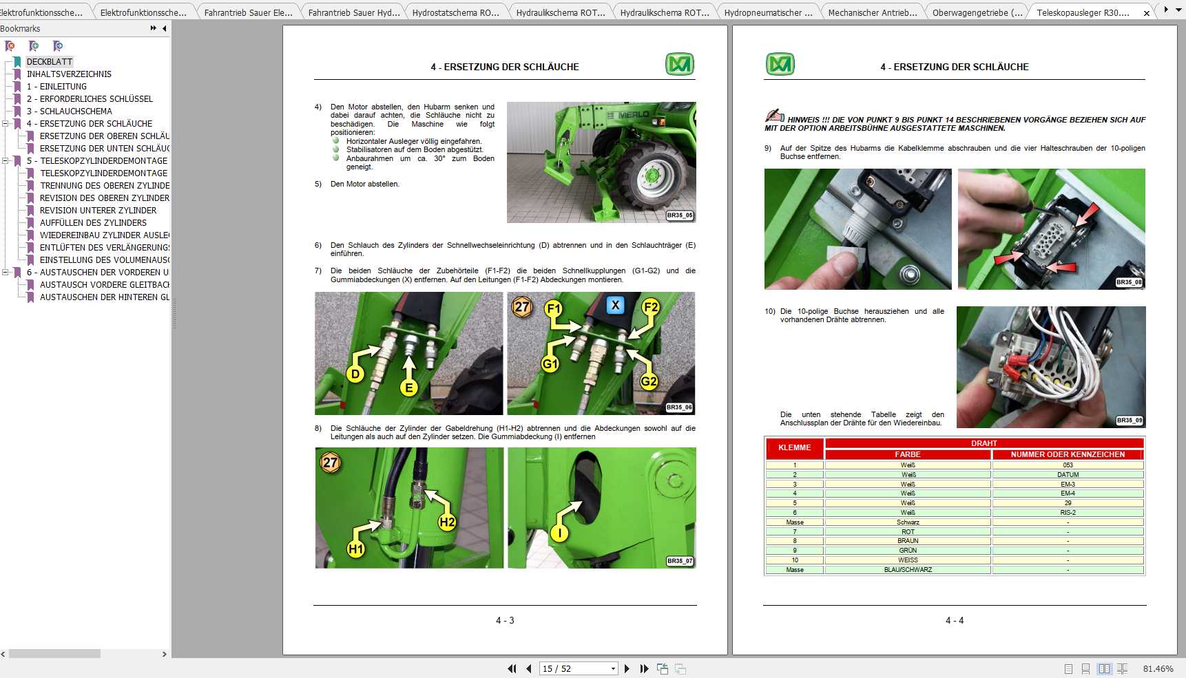Viewport: 1186px width, 678px height.
Task: Click the BR35_05 machine photo on page 4-3
Action: pyautogui.click(x=601, y=162)
